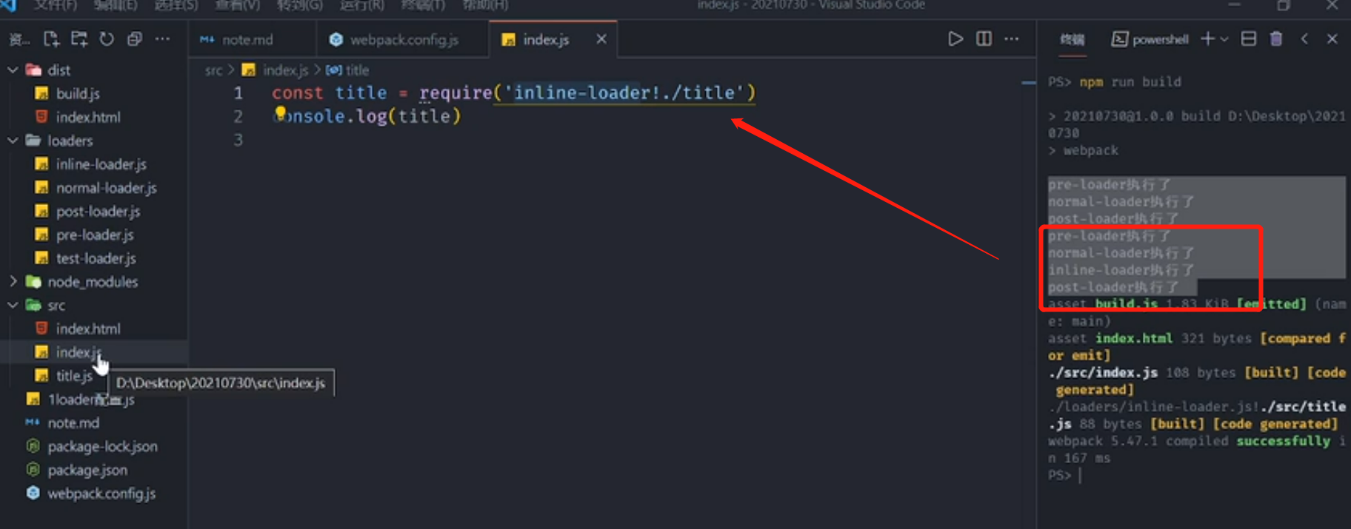The height and width of the screenshot is (529, 1351).
Task: Split the editor to the right
Action: [x=984, y=39]
